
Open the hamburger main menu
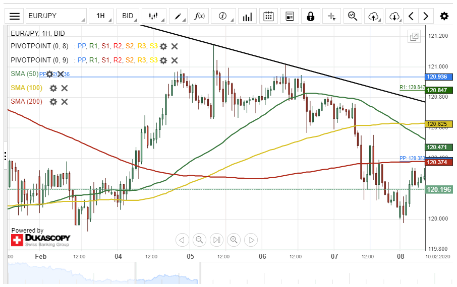point(15,16)
